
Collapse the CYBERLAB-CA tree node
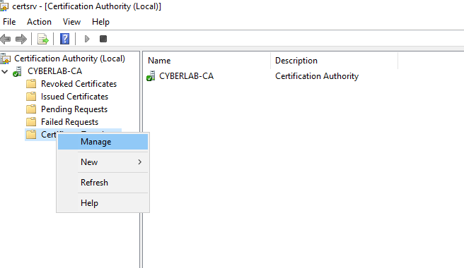point(5,71)
